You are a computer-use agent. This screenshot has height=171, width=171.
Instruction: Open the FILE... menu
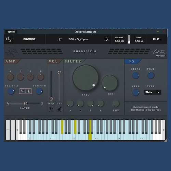coord(157,39)
